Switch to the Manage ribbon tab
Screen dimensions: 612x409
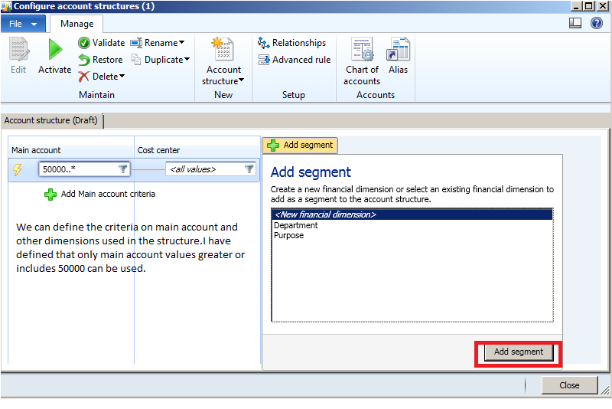click(77, 24)
